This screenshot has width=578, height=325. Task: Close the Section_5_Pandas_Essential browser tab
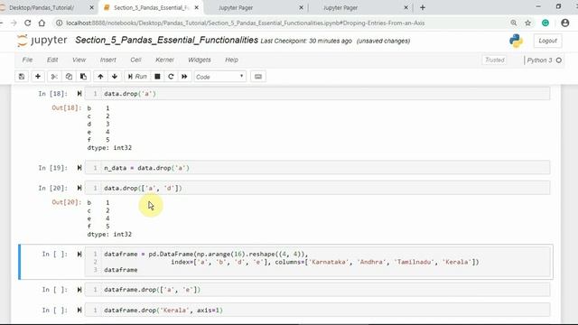click(x=197, y=7)
